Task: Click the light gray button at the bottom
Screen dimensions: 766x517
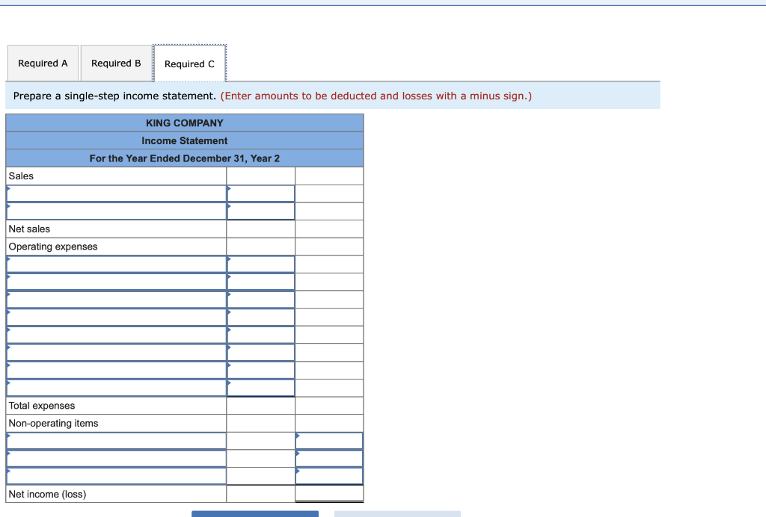Action: point(397,514)
